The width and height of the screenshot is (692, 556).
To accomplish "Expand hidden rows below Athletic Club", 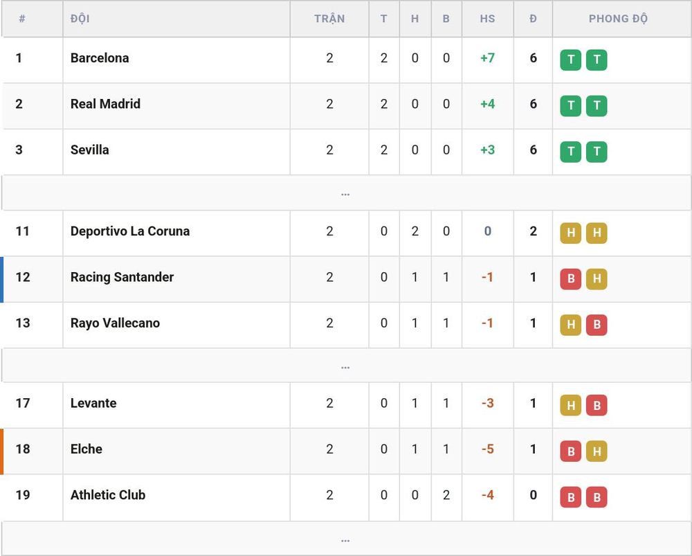I will (345, 539).
